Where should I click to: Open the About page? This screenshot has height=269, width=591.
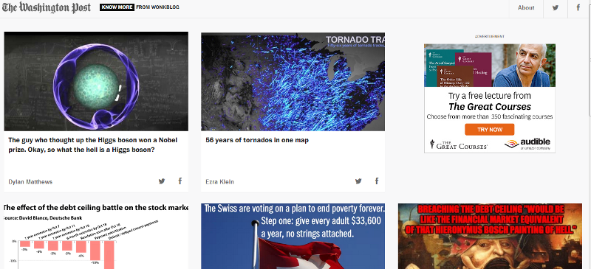point(526,7)
